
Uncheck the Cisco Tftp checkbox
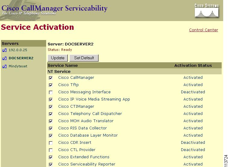click(x=51, y=85)
